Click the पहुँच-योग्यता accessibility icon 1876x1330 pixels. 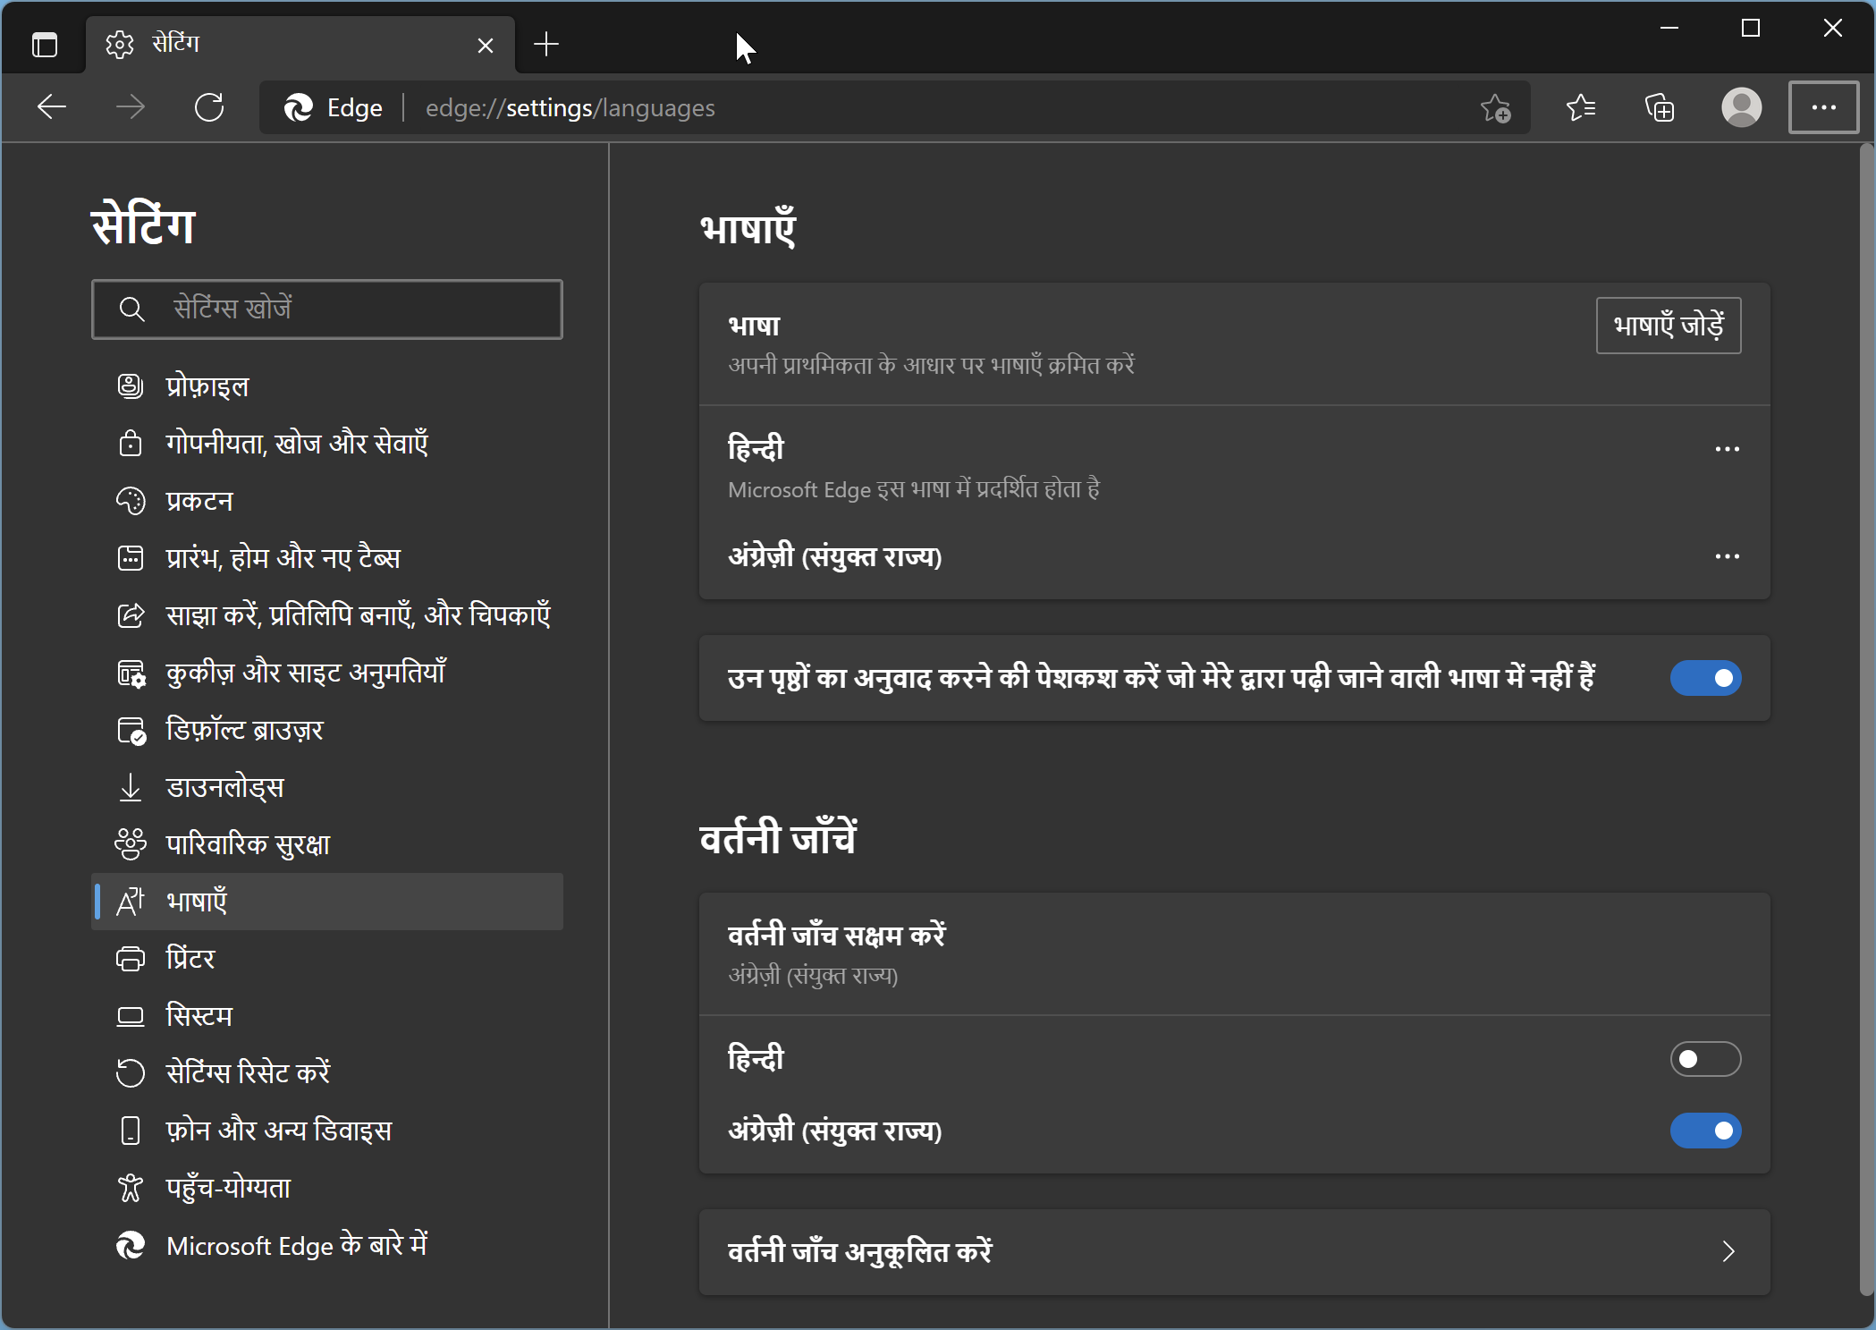(x=131, y=1188)
